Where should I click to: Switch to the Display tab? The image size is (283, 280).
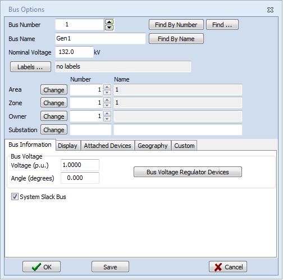67,146
